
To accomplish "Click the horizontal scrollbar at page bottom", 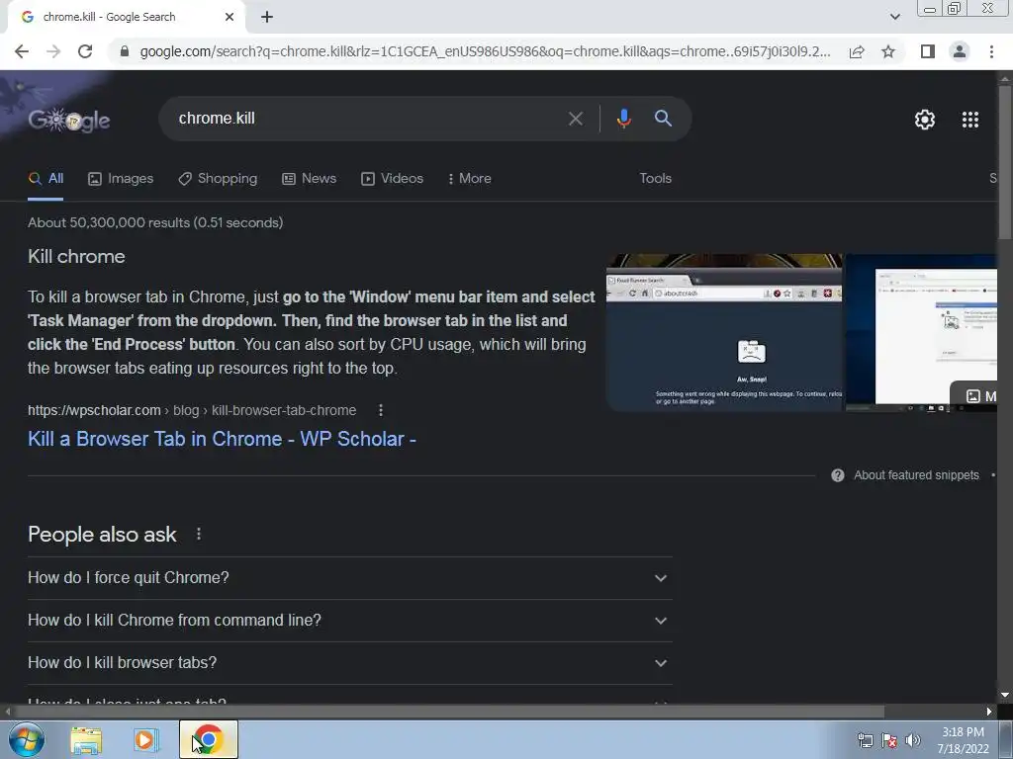I will [449, 712].
